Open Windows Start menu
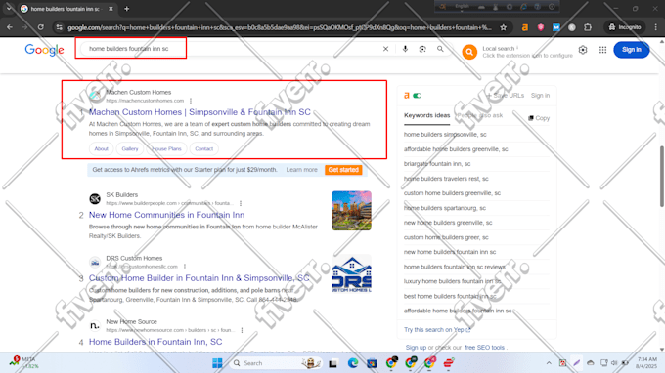Image resolution: width=665 pixels, height=373 pixels. coord(217,363)
